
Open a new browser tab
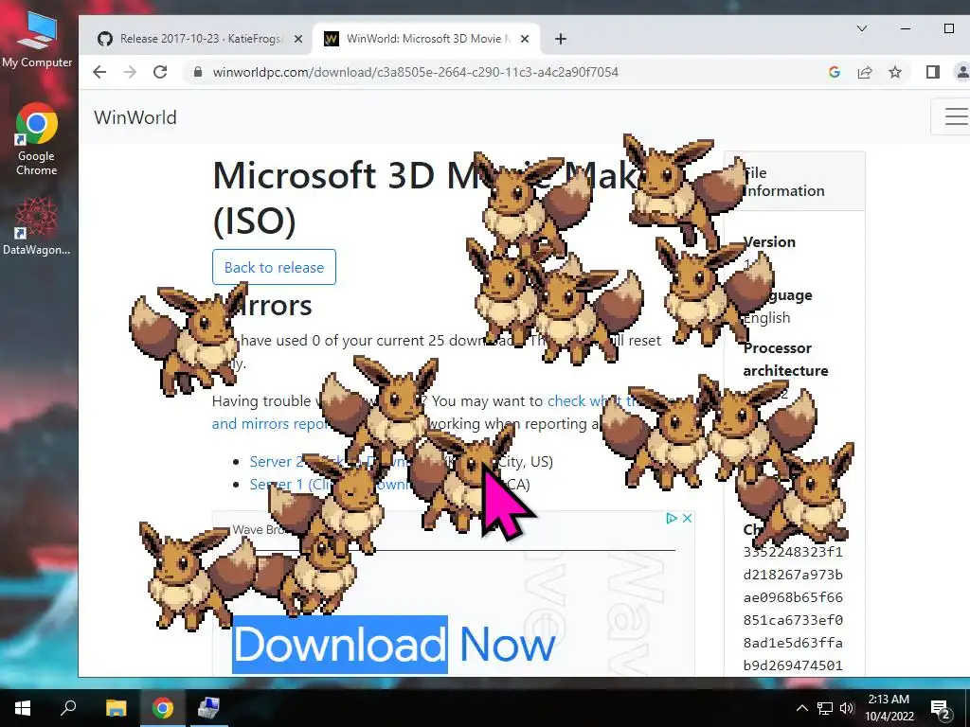click(x=561, y=39)
